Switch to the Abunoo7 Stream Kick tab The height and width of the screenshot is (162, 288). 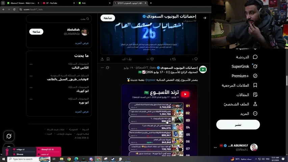pyautogui.click(x=23, y=3)
